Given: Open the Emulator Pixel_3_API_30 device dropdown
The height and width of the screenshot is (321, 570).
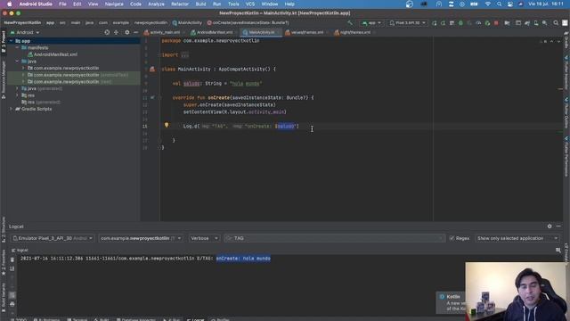Looking at the screenshot, I should point(53,238).
